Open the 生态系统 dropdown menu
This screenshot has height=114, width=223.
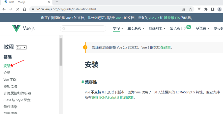tap(136, 28)
